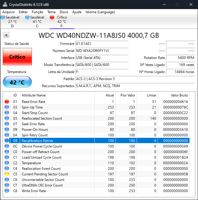Select the Write Error Rate row name

(34, 191)
